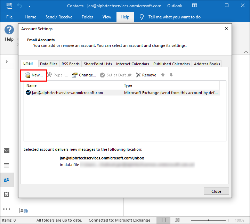Click the Close button
The height and width of the screenshot is (224, 250).
coord(216,191)
